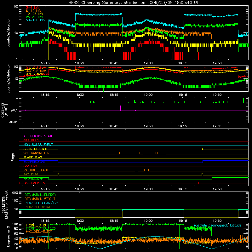Click the DECIMATION ENERGY or weight axis title
252x252 pixels.
pos(5,205)
